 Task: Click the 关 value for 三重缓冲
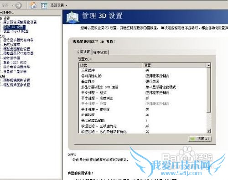click(x=147, y=70)
